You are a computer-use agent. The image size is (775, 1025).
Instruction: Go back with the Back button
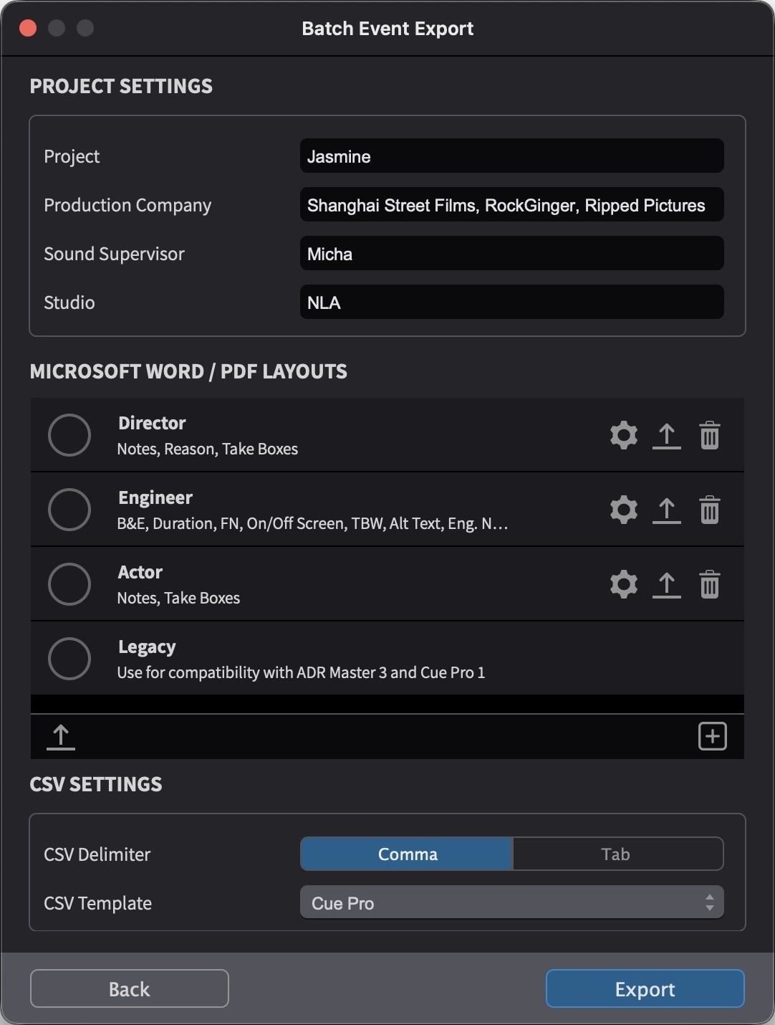[129, 988]
